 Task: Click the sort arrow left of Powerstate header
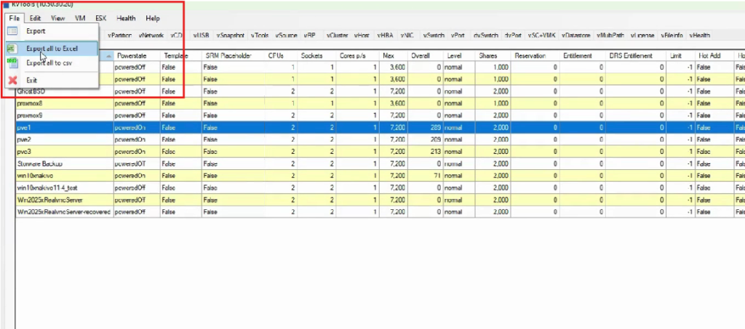[x=108, y=56]
